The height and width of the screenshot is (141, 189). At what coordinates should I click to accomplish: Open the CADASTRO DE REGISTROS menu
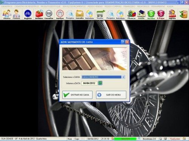27,6
